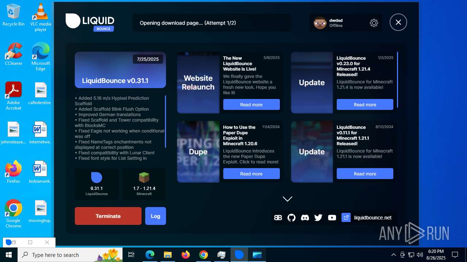The image size is (467, 262).
Task: Read more about Website Relaunch
Action: click(251, 104)
